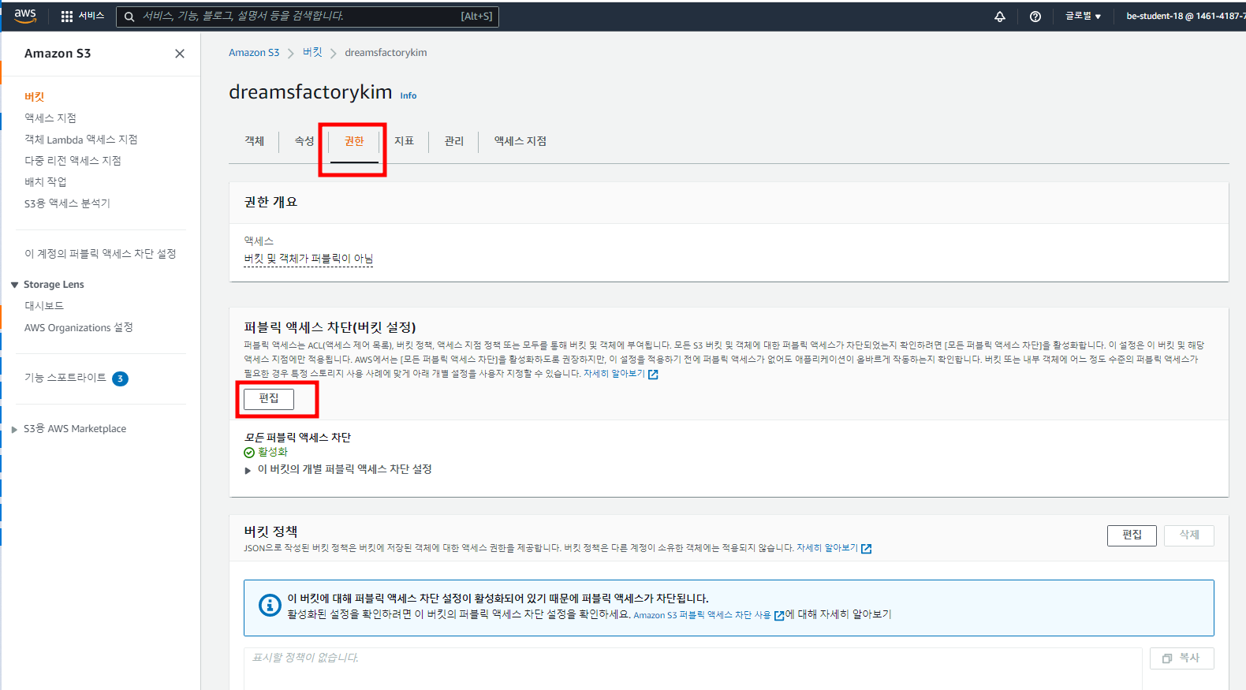Click the info icon in policy alert
Viewport: 1246px width, 690px height.
270,606
